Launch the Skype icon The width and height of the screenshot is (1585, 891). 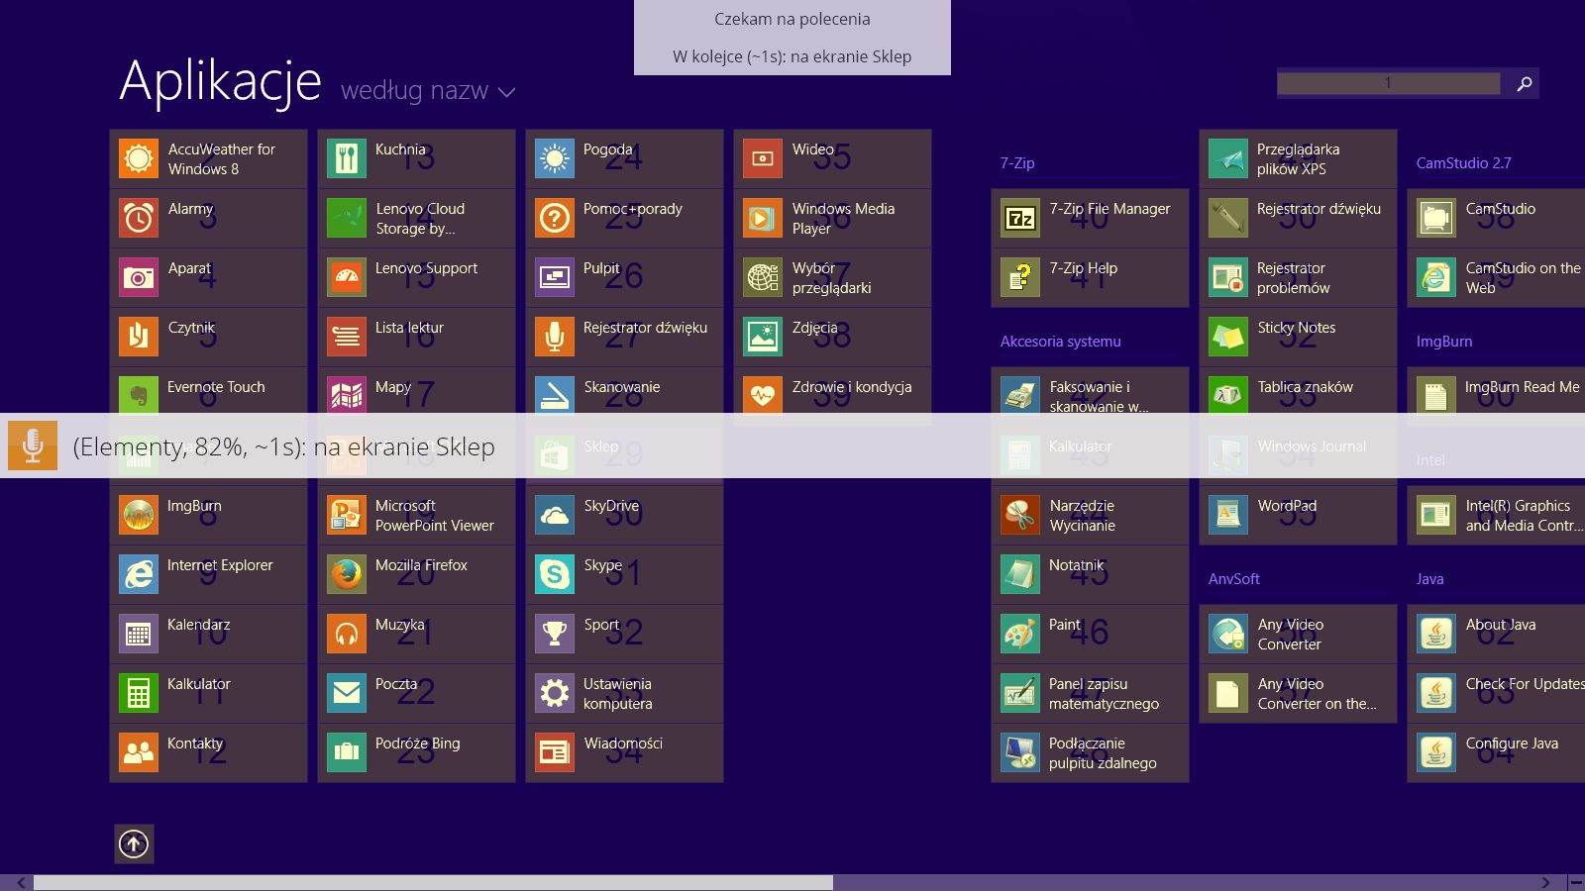click(555, 574)
